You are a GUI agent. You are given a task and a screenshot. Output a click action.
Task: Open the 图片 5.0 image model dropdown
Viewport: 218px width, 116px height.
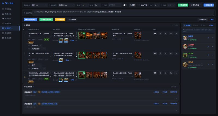pos(35,5)
